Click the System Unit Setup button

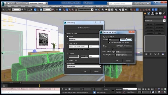tap(84, 28)
